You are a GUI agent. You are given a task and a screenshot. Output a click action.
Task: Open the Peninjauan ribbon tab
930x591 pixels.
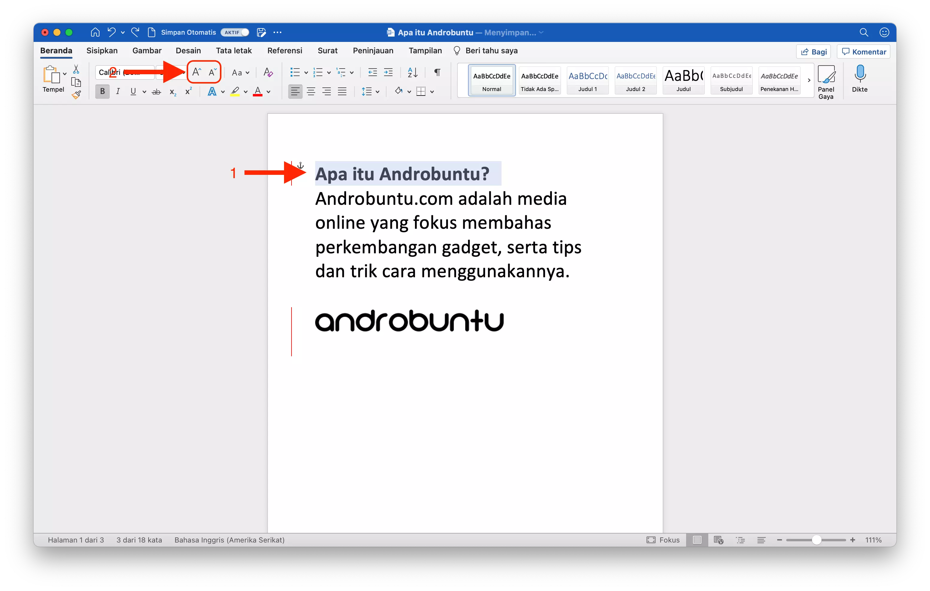[x=373, y=51]
